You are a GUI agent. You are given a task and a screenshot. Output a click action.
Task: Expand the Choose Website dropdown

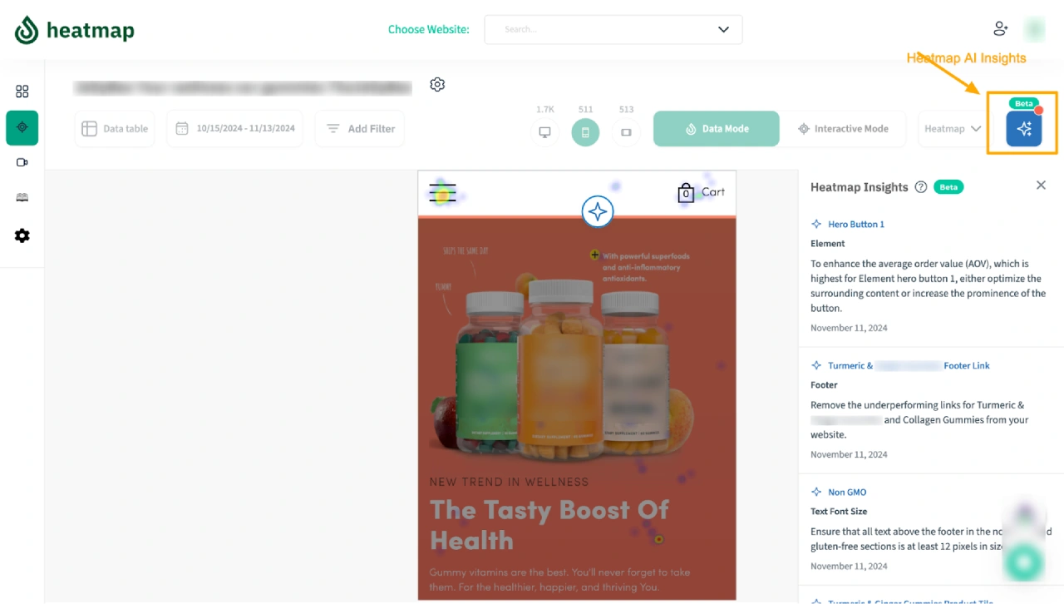[x=613, y=29]
